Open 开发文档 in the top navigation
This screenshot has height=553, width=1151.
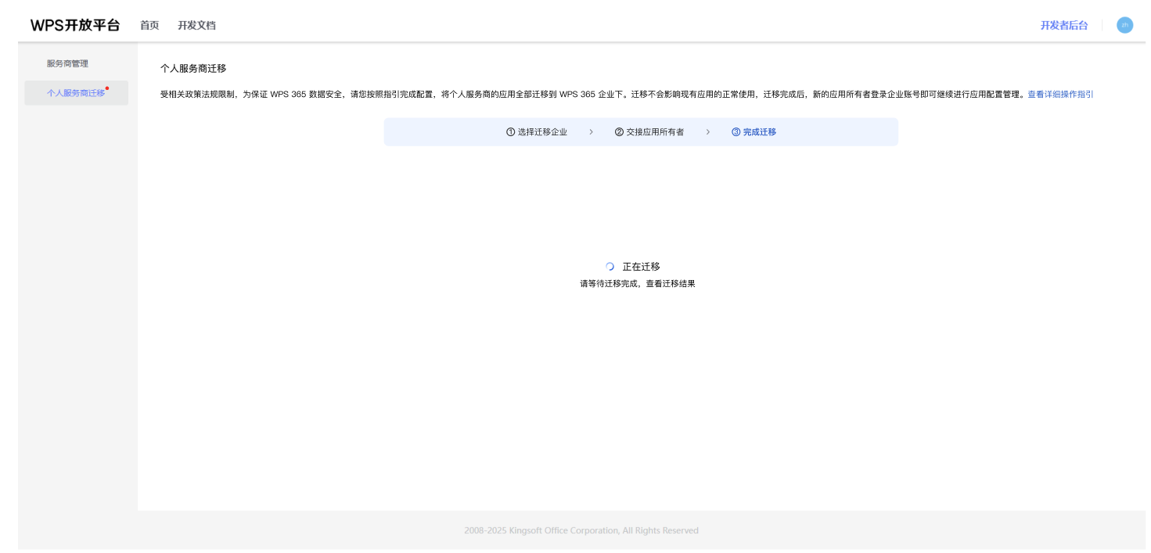coord(196,25)
